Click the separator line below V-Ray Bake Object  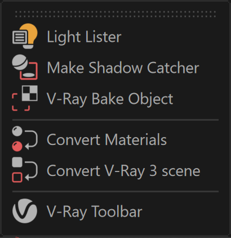(x=115, y=120)
